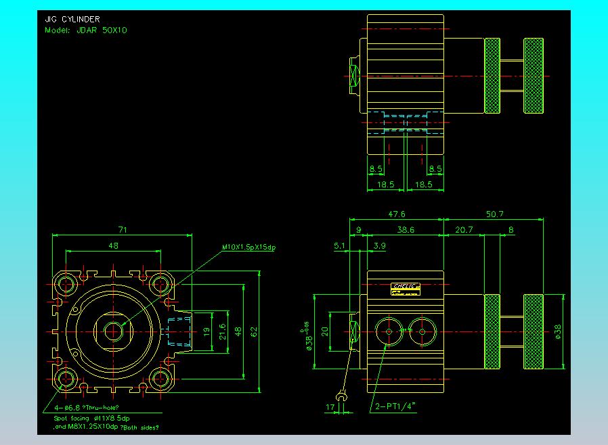Select the 'M10X1.5pX15dp' thread callout
Viewport: 608px width, 445px height.
pyautogui.click(x=248, y=247)
